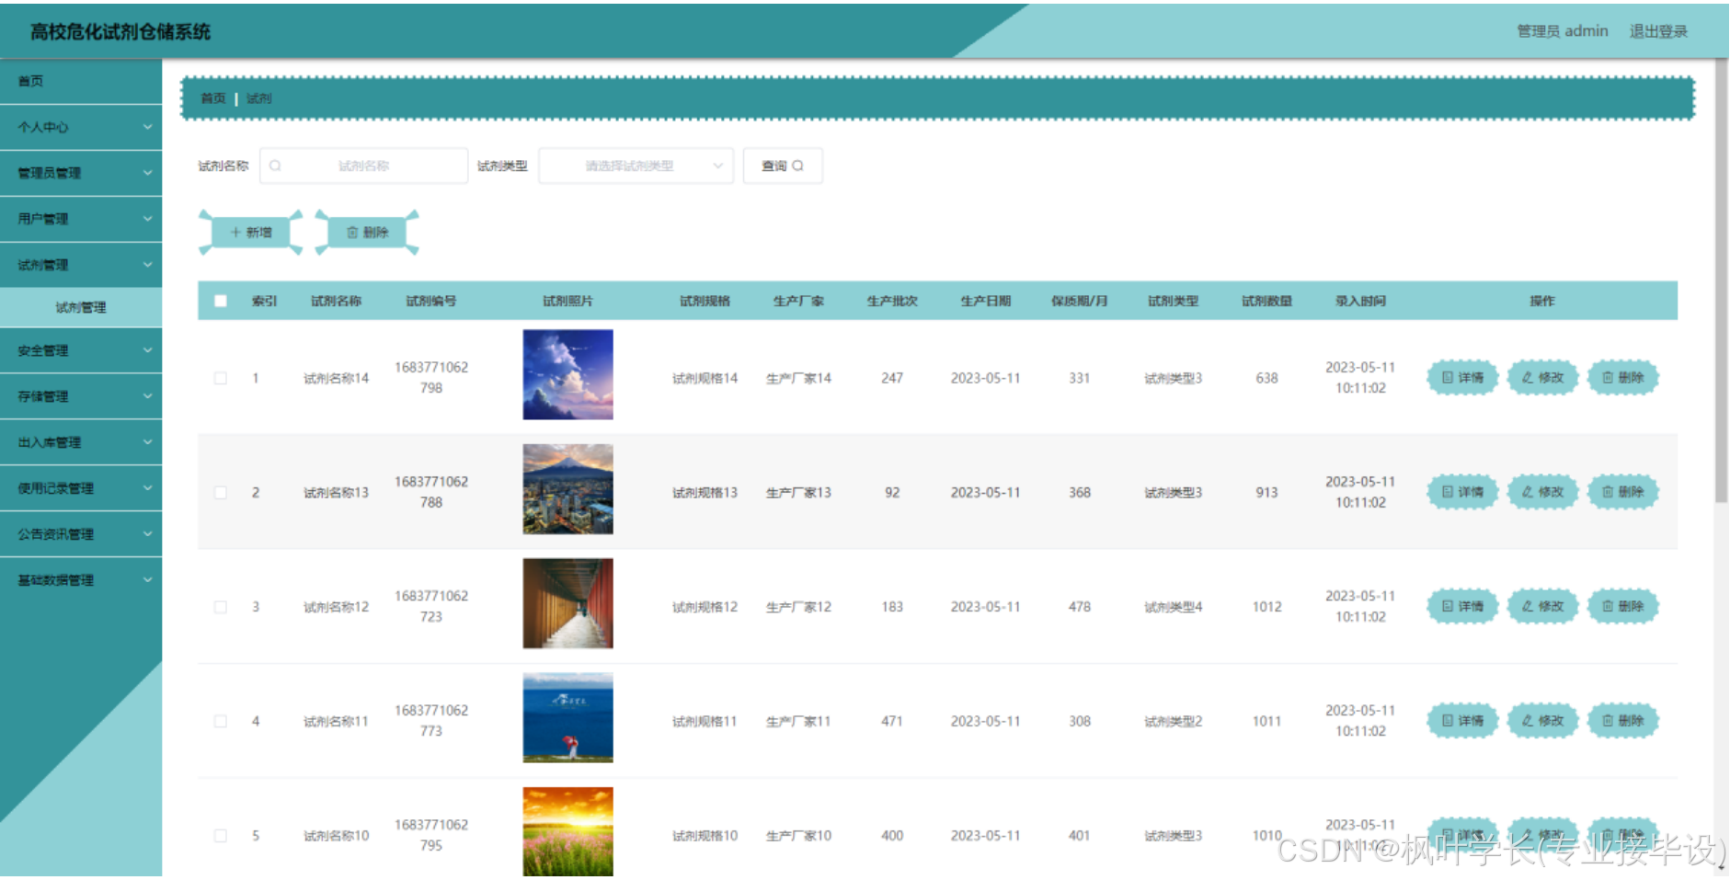Click 试剂 in the breadcrumb
The width and height of the screenshot is (1730, 880).
coord(259,98)
